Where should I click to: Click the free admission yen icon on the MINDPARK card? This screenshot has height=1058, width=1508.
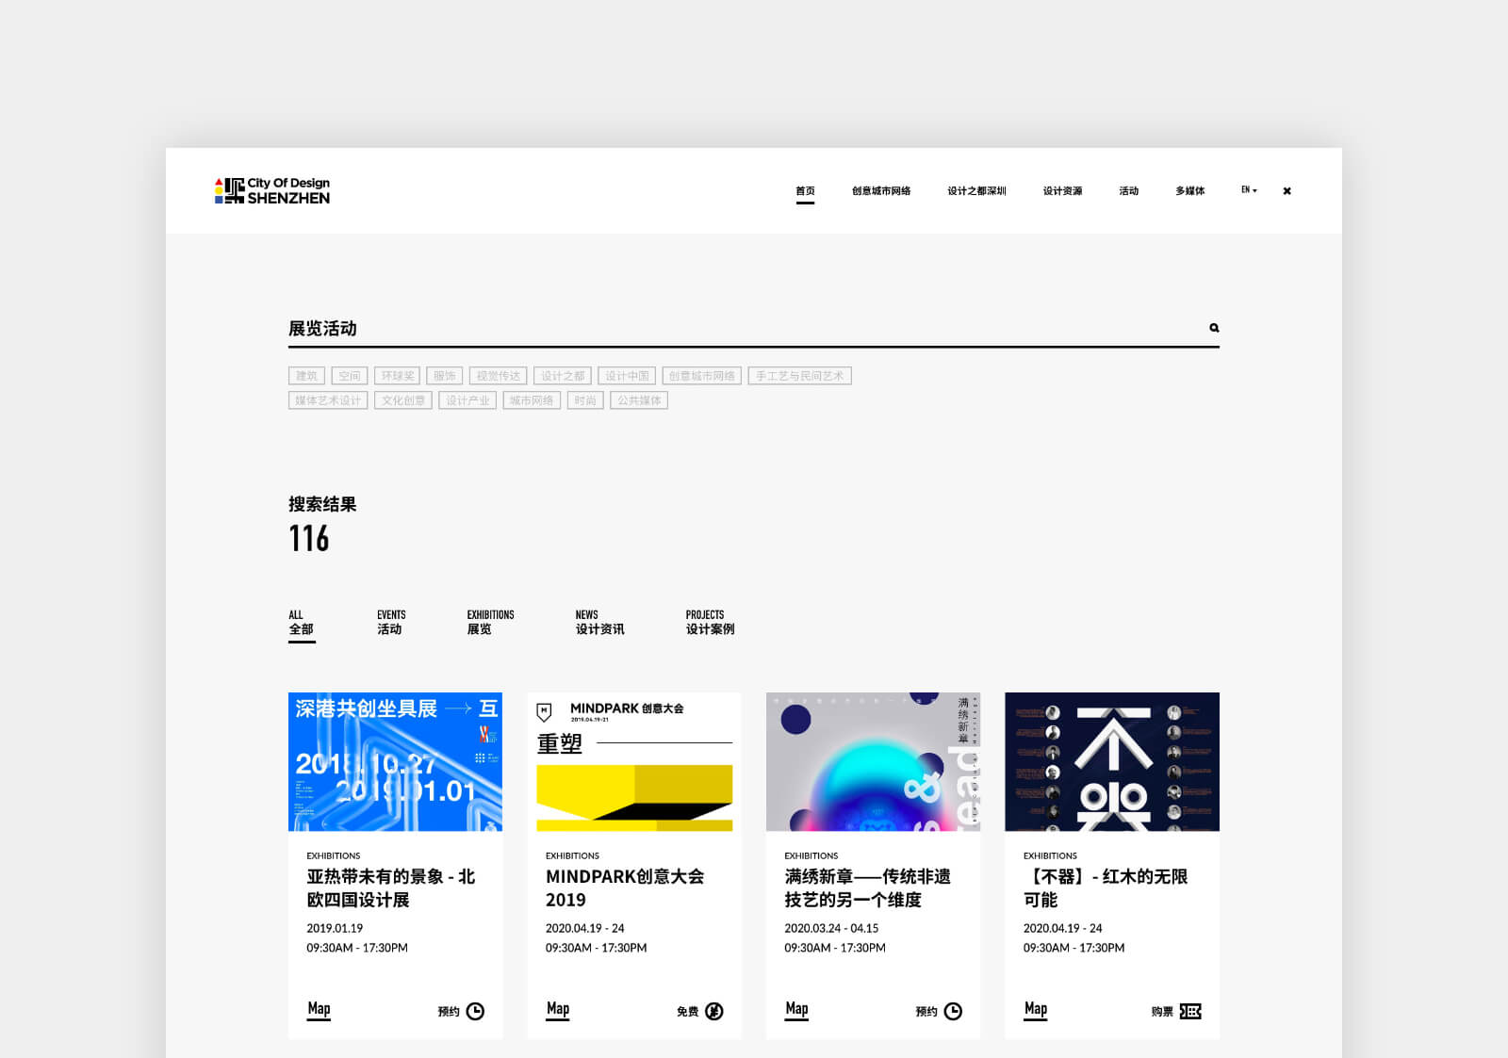714,1011
